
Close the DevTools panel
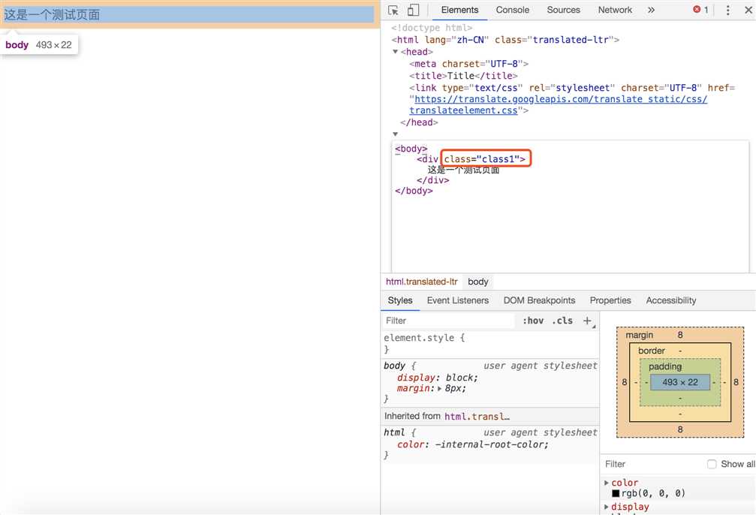point(747,11)
